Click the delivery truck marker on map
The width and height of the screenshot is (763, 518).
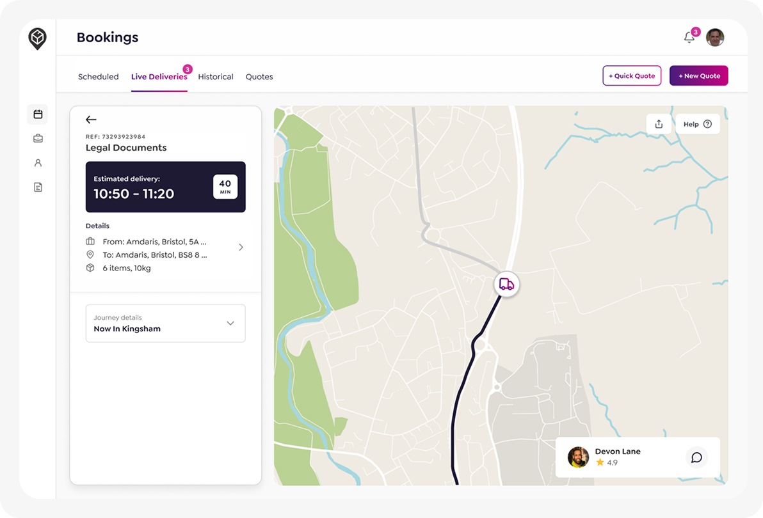[506, 284]
